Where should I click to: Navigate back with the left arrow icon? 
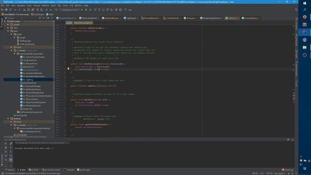[47, 10]
